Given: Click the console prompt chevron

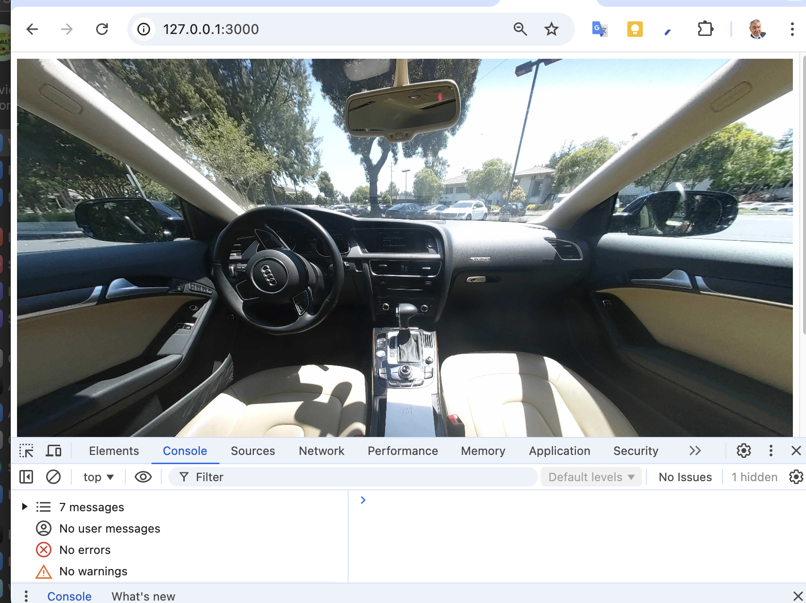Looking at the screenshot, I should (363, 500).
